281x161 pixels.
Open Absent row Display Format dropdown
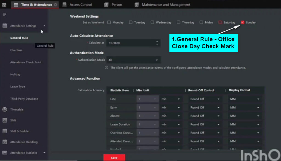tap(245, 116)
